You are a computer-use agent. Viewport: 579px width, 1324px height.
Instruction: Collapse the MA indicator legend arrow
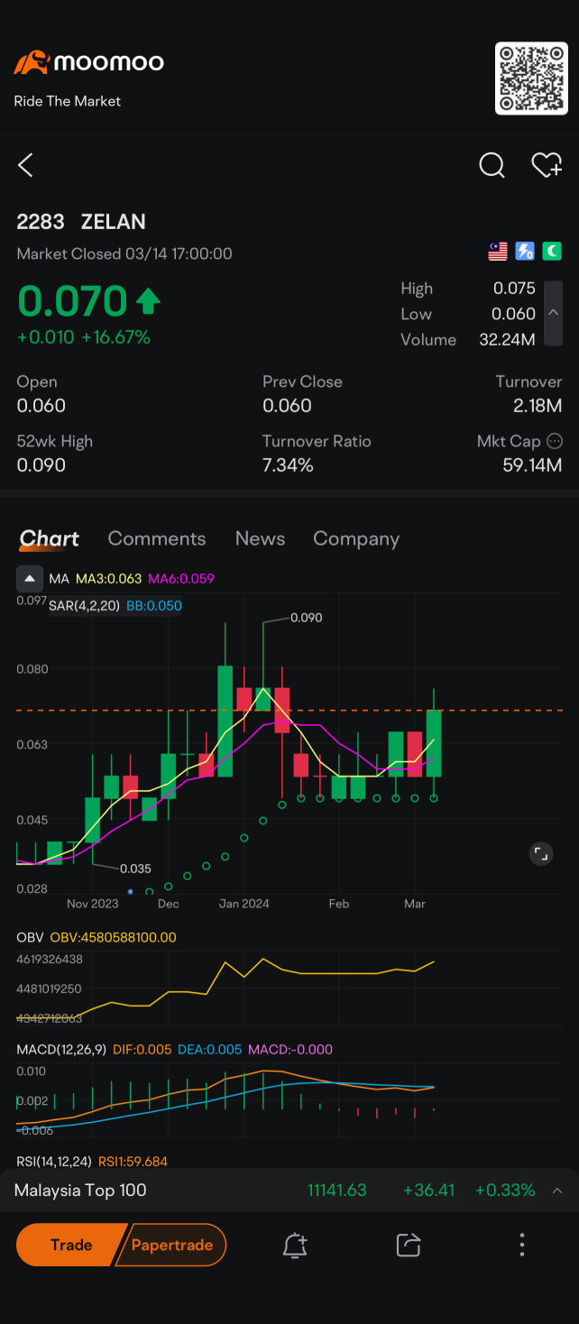pos(30,578)
